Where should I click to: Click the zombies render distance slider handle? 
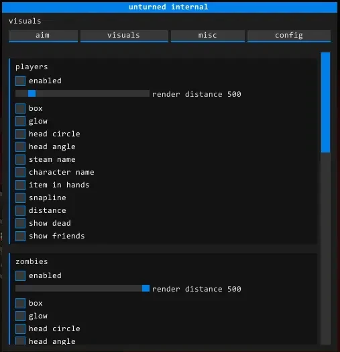tap(146, 288)
